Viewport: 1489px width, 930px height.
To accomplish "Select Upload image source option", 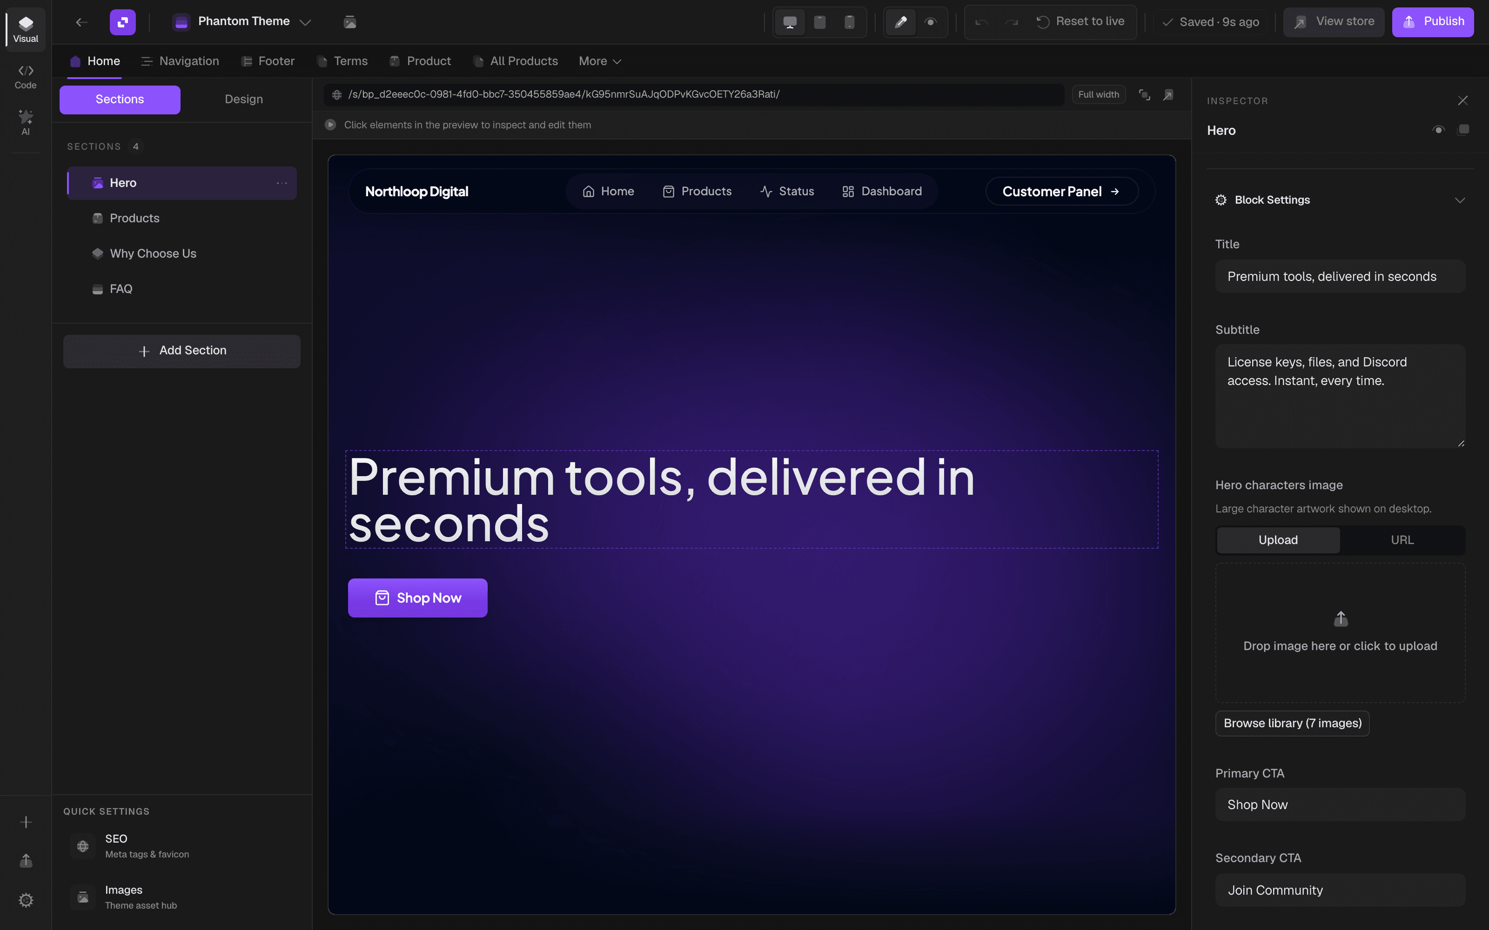I will (x=1278, y=540).
